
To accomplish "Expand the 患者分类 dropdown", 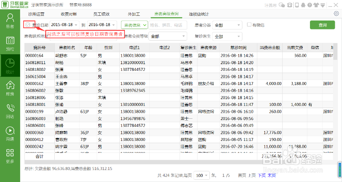I will coord(227,25).
